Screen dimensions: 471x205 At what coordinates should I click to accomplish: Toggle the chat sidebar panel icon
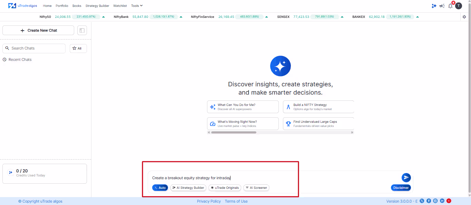tap(82, 30)
